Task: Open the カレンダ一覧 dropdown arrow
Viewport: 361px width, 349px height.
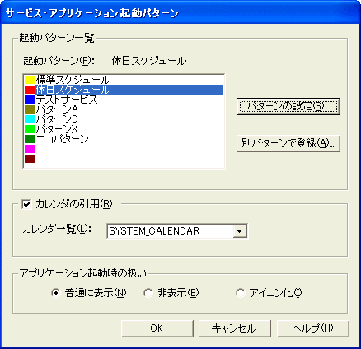Action: click(240, 231)
